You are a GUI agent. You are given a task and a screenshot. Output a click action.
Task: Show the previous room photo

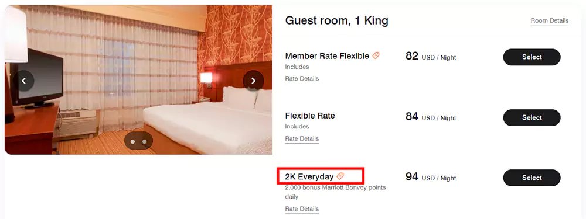tap(24, 81)
